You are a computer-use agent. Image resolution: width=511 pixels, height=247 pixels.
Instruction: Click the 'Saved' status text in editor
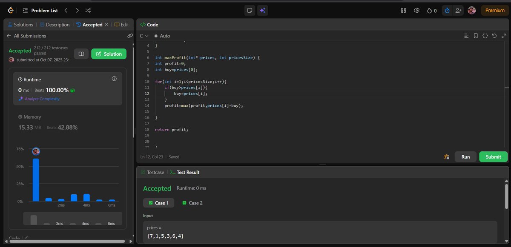[174, 157]
